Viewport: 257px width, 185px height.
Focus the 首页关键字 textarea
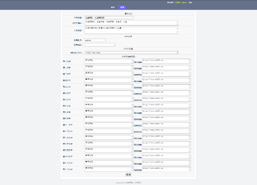[130, 23]
